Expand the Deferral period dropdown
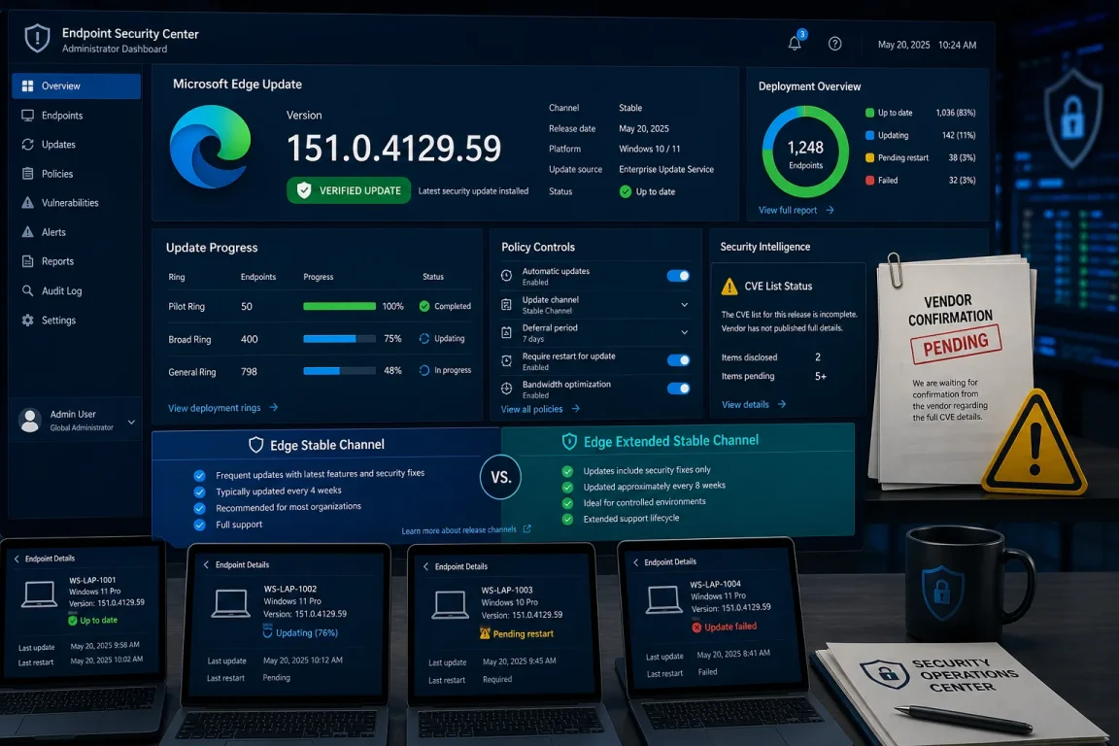 [x=685, y=332]
